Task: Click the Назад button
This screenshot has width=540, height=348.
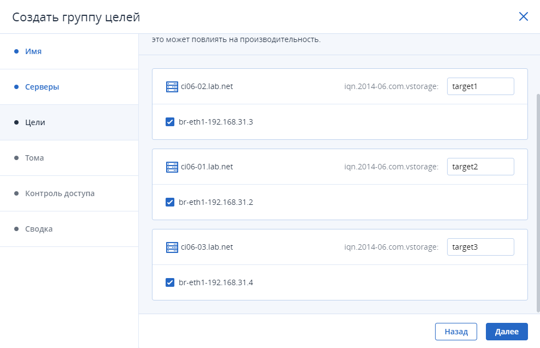Action: (456, 332)
